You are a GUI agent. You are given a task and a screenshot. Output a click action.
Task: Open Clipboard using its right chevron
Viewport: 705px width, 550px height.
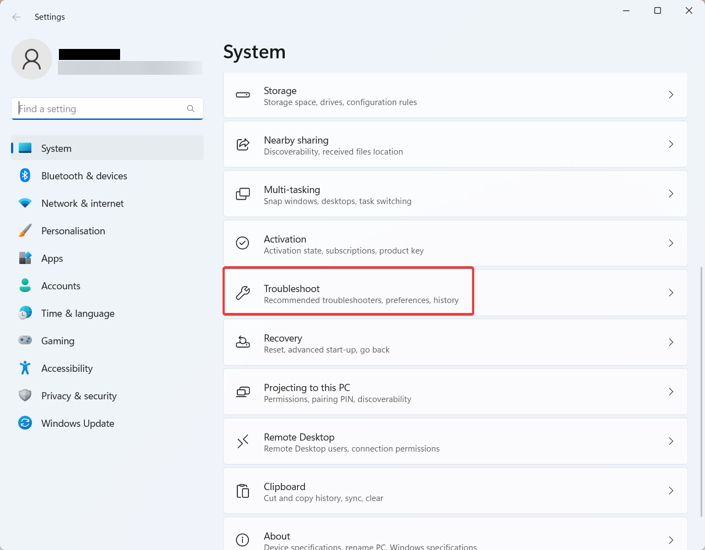[x=671, y=491]
